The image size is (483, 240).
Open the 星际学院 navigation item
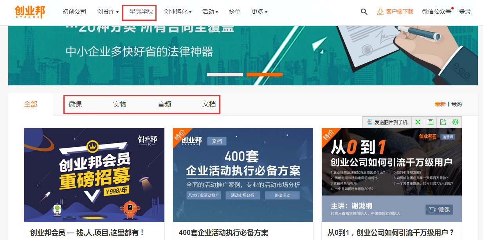pos(141,12)
